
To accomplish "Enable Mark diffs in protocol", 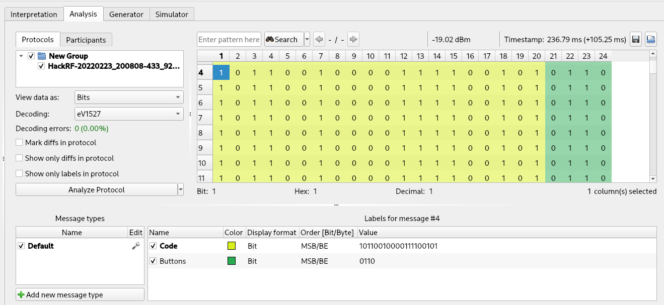I will (20, 143).
